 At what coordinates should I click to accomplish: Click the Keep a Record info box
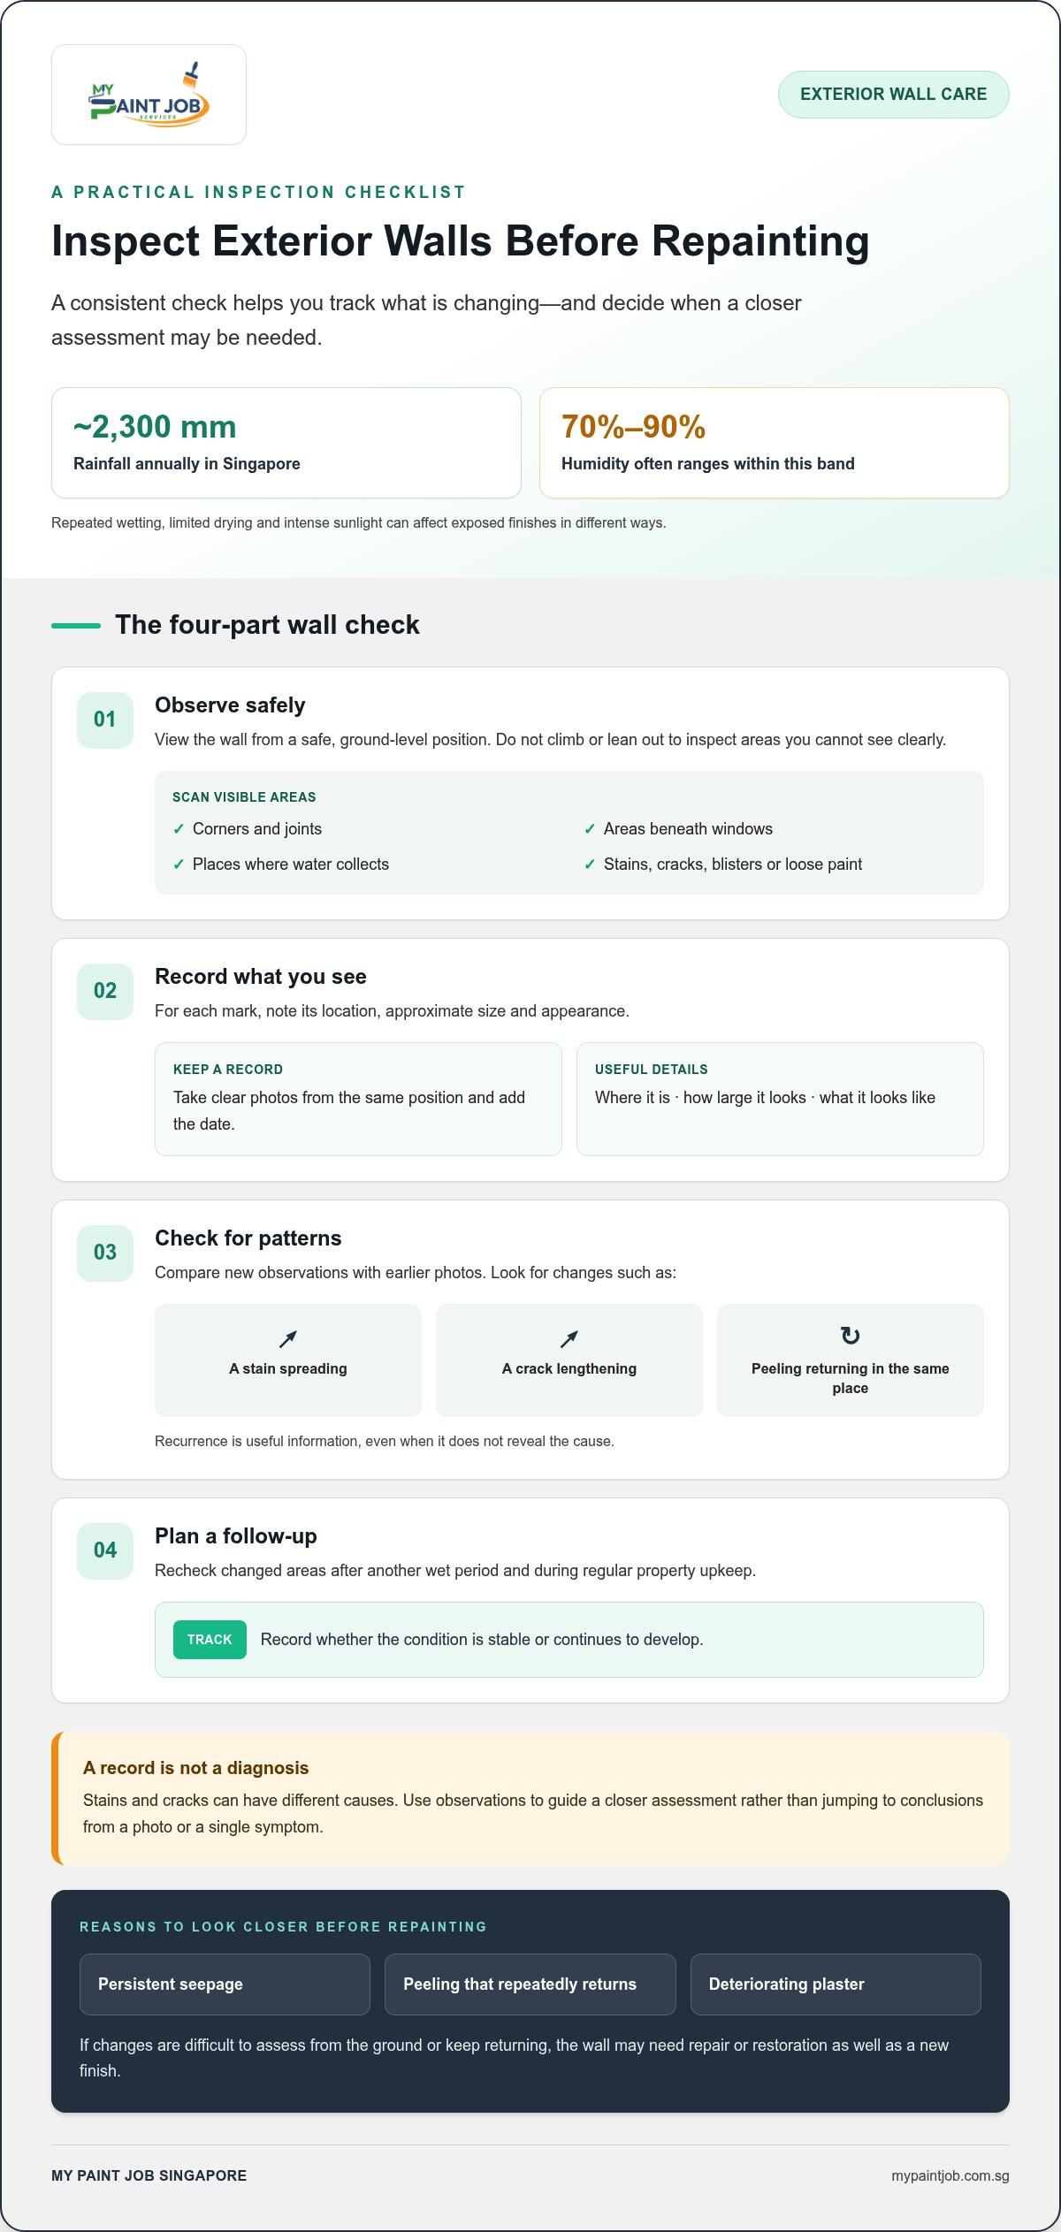tap(358, 1099)
